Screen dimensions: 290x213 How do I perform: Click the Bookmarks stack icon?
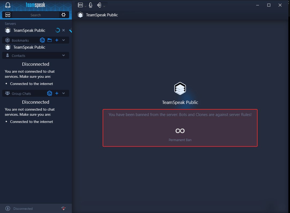[x=8, y=40]
